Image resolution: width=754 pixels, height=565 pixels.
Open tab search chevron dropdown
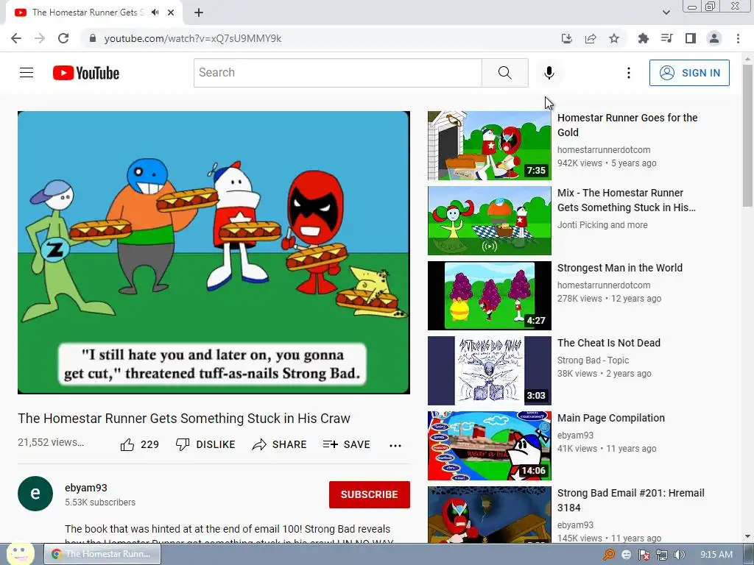tap(666, 13)
